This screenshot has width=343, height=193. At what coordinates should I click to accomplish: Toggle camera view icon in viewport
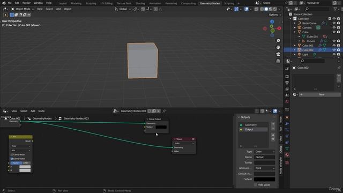(278, 54)
